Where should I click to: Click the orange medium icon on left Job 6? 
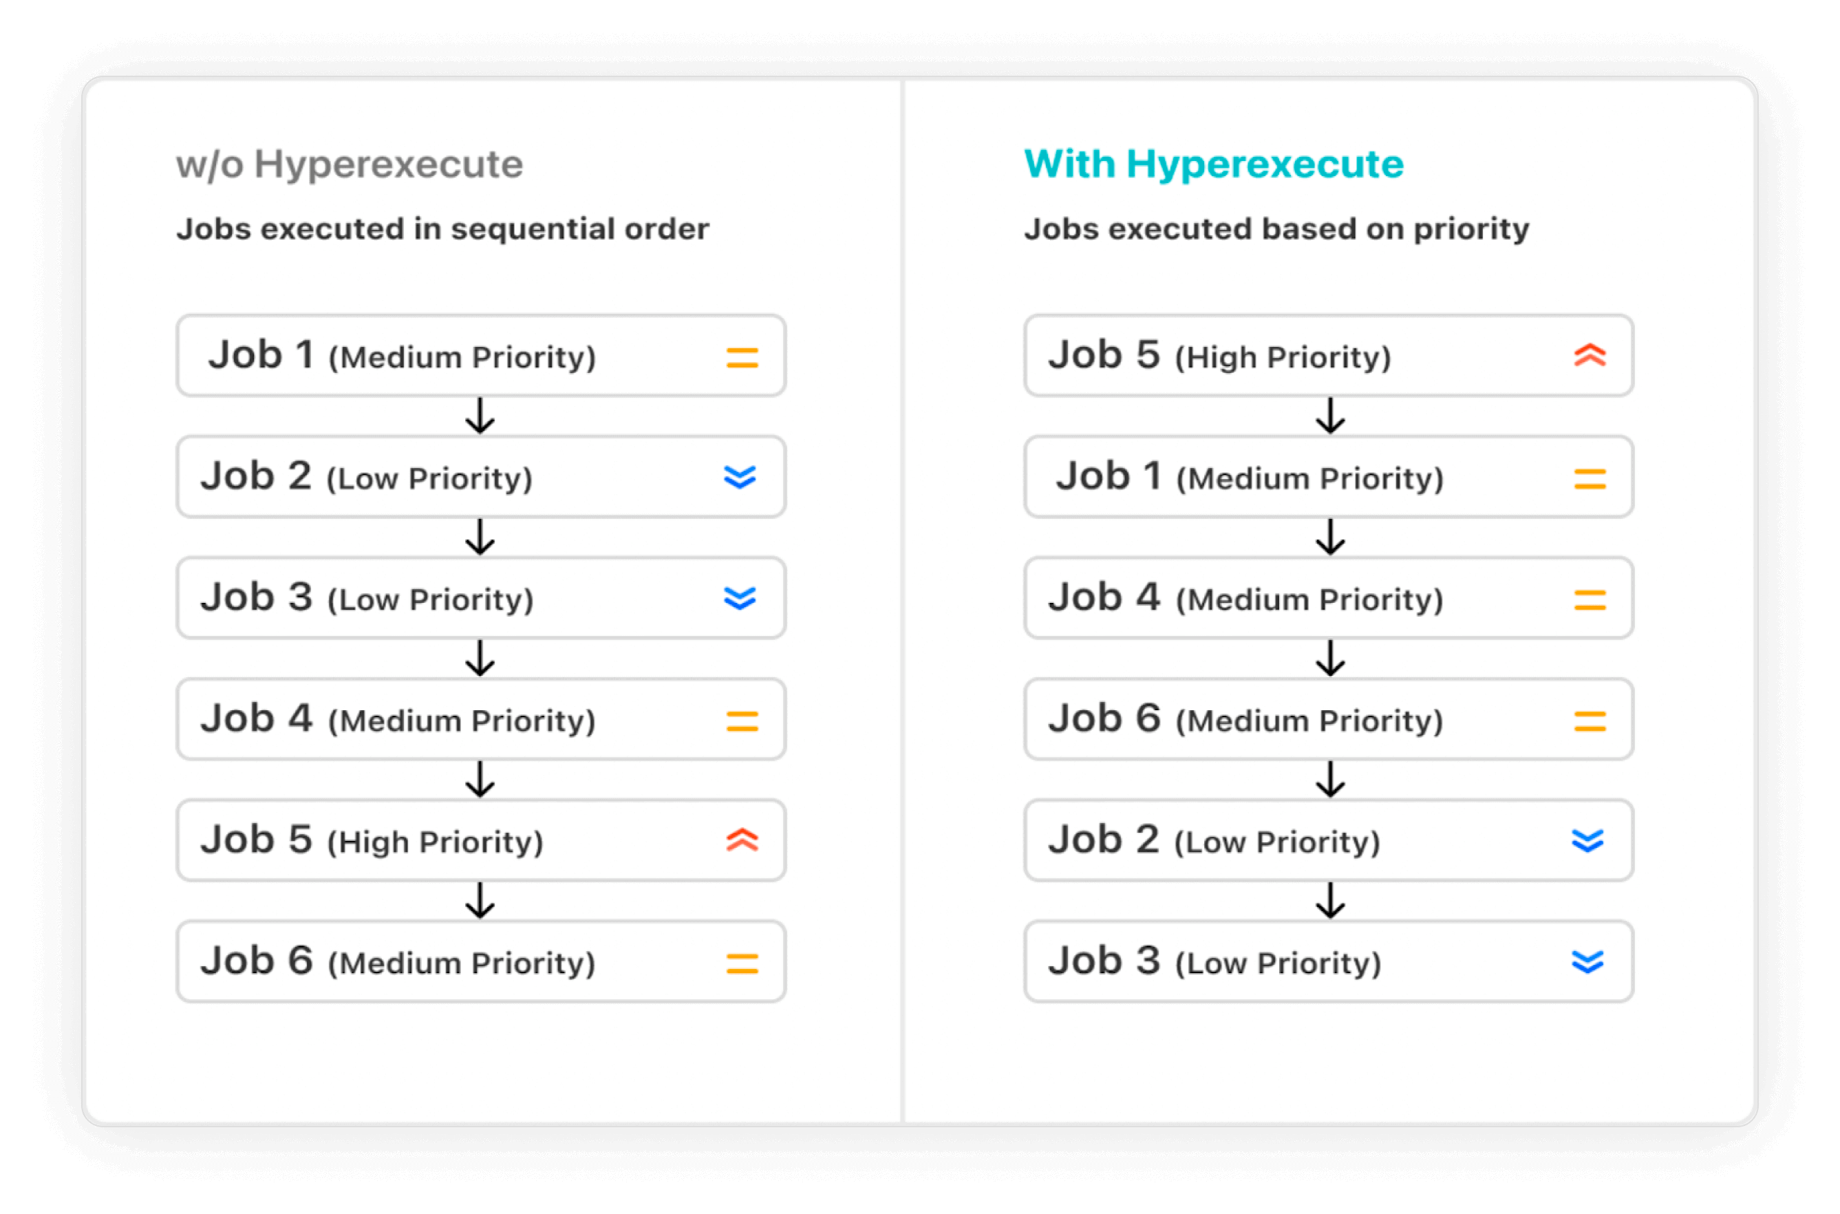coord(742,963)
